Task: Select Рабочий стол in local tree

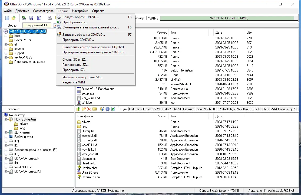Action: tap(24, 137)
